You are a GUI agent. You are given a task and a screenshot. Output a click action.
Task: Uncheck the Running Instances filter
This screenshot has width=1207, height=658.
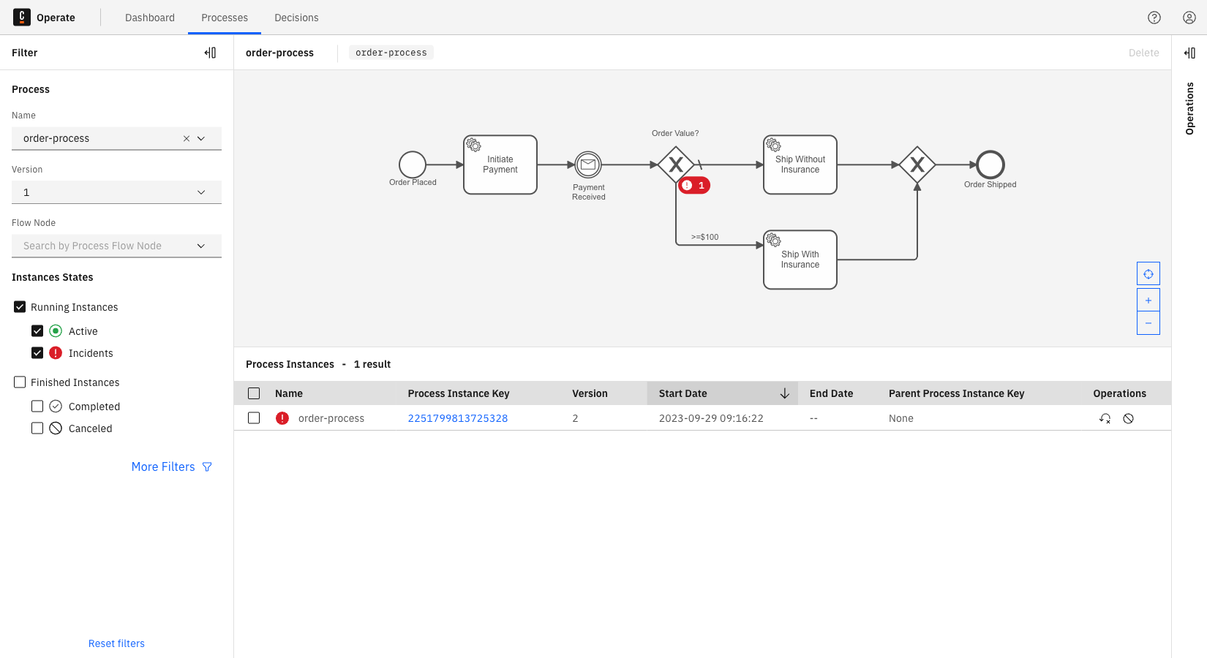(20, 306)
